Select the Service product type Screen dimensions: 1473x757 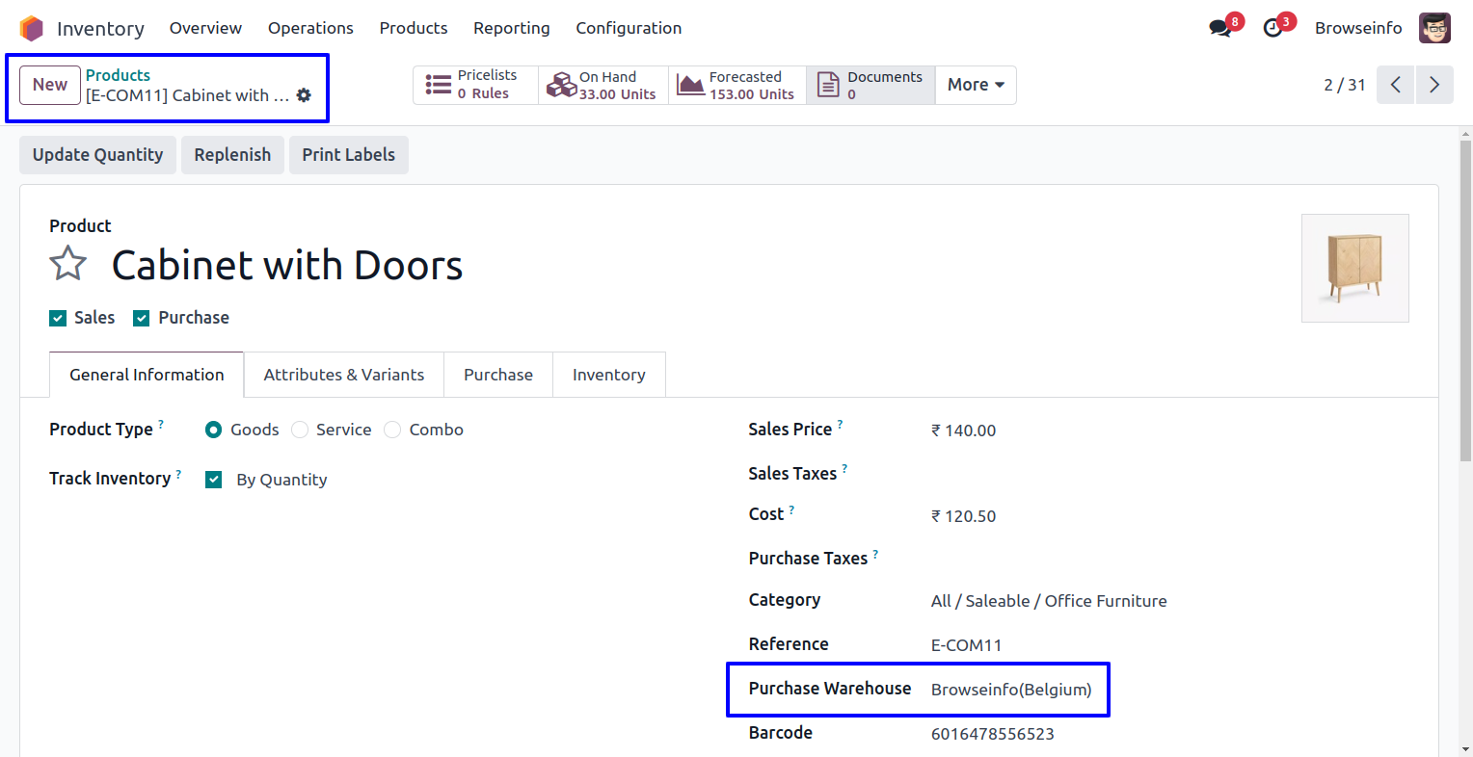(x=301, y=430)
